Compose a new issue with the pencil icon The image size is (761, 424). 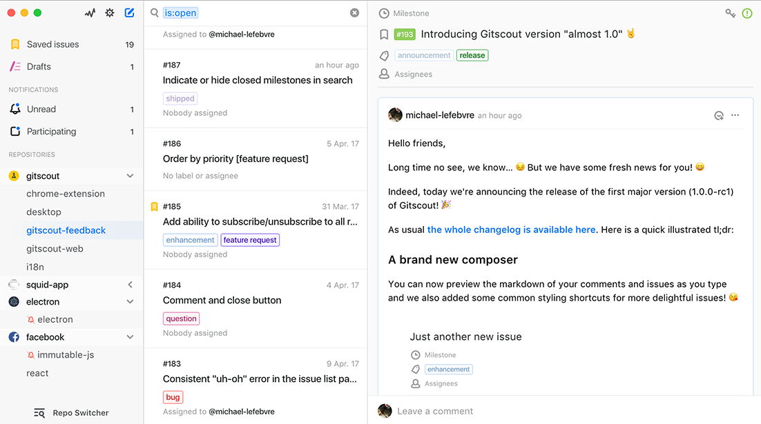pyautogui.click(x=129, y=12)
